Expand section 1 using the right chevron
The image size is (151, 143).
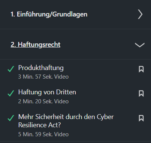point(140,14)
